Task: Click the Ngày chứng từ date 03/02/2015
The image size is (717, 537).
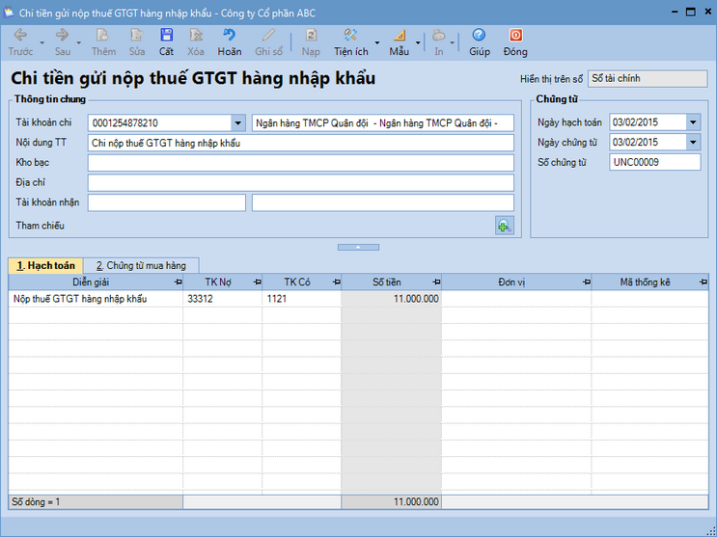Action: coord(635,143)
